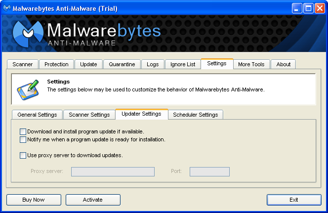Click the Exit button
The image size is (328, 213).
pos(294,200)
